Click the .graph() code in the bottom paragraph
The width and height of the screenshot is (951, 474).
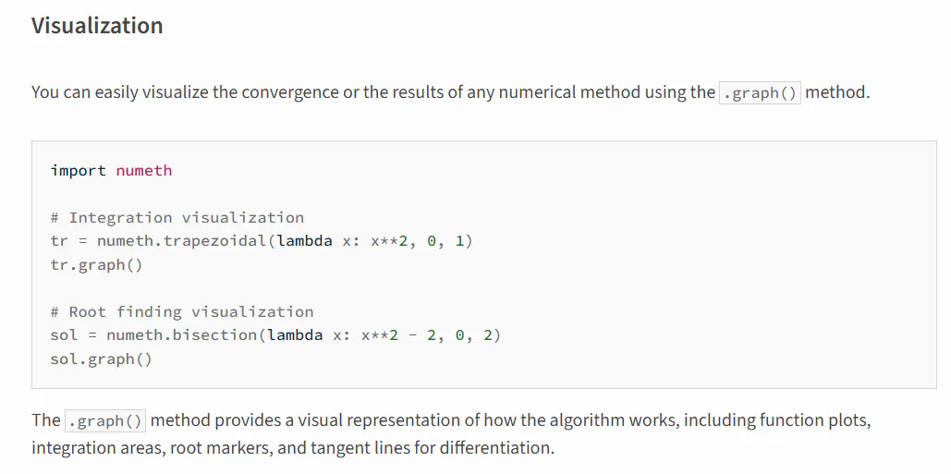[105, 420]
